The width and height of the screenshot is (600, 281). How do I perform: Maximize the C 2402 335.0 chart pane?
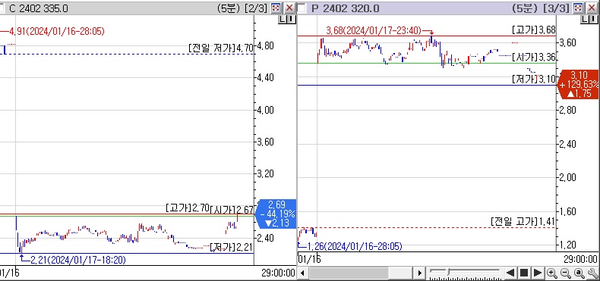[x=275, y=8]
